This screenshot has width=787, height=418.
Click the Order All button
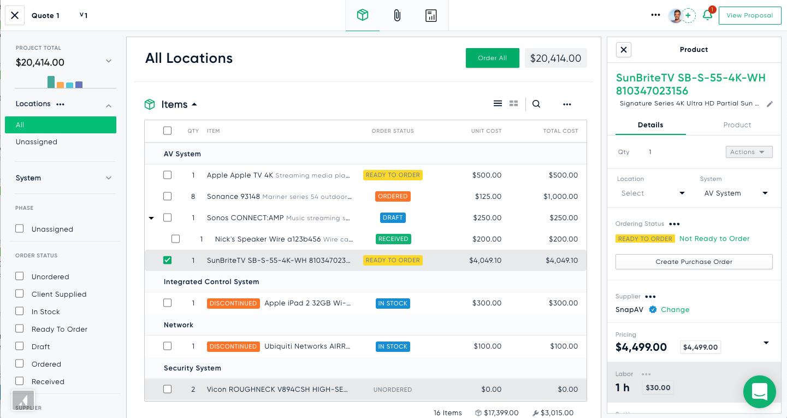coord(493,58)
